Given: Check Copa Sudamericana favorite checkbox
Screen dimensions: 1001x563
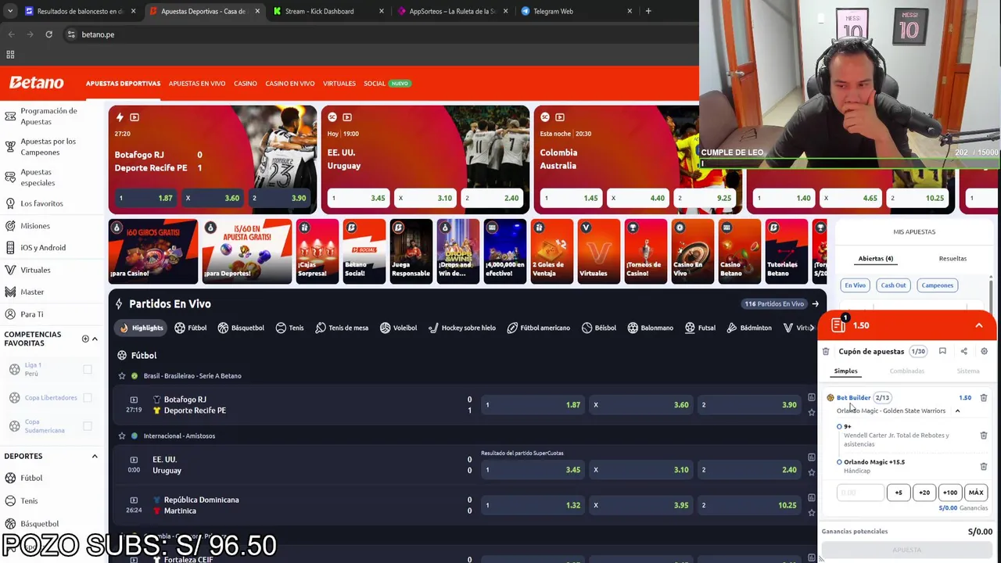Looking at the screenshot, I should coord(88,426).
